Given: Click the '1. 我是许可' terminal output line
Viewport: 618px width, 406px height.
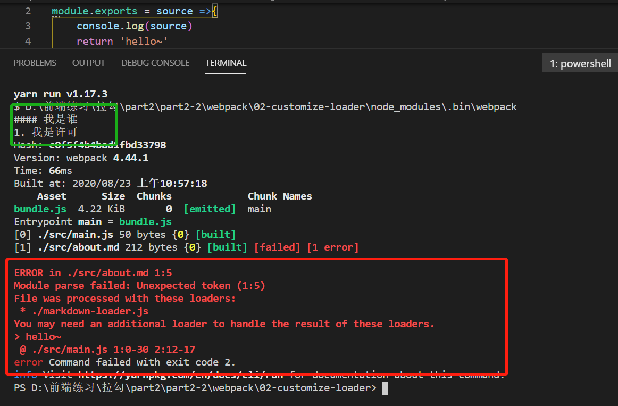Looking at the screenshot, I should pyautogui.click(x=46, y=132).
